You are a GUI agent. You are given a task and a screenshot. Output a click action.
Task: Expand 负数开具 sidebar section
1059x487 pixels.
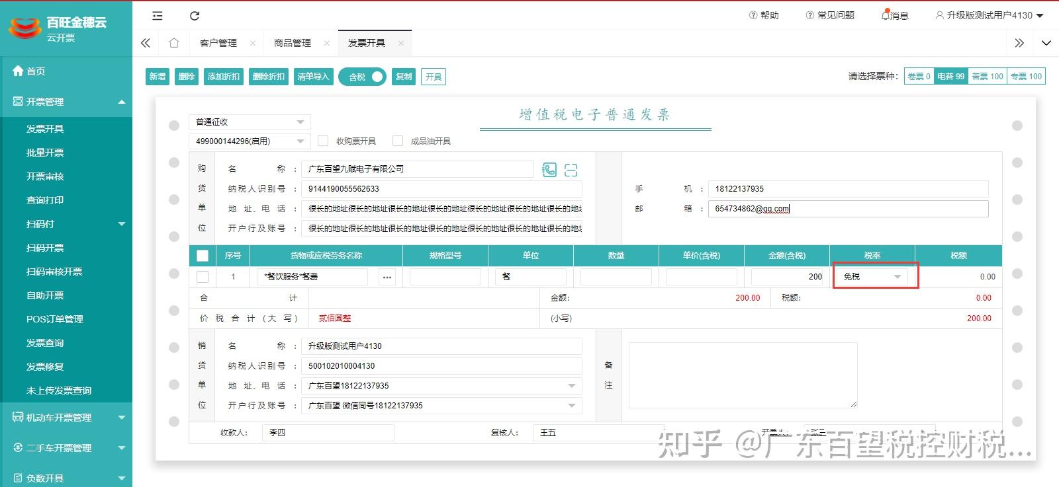pyautogui.click(x=66, y=478)
